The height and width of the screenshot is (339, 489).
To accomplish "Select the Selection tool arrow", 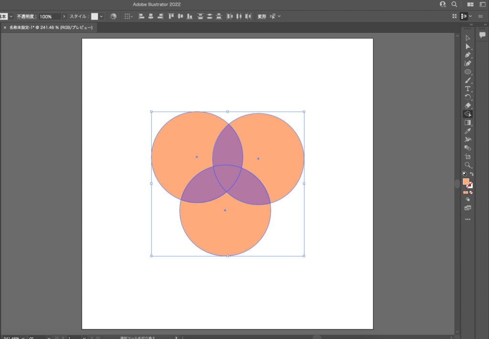I will 468,38.
